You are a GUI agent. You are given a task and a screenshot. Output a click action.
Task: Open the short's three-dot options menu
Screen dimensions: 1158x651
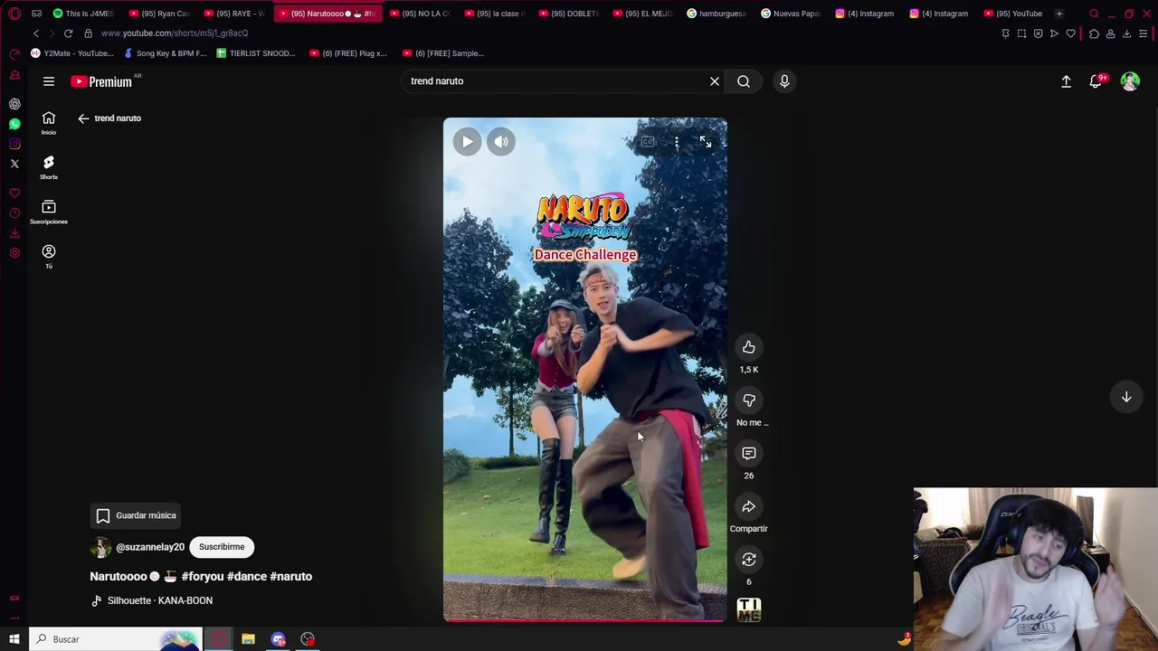677,142
